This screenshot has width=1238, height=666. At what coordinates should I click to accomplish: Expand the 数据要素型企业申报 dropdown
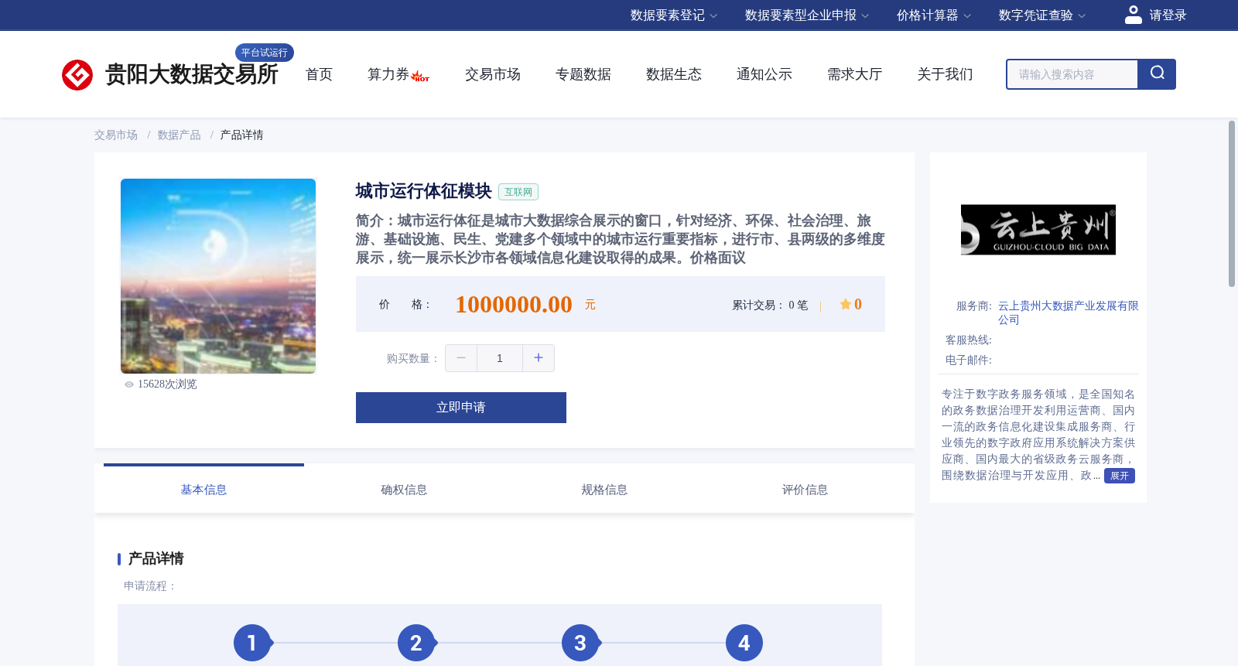(x=806, y=15)
